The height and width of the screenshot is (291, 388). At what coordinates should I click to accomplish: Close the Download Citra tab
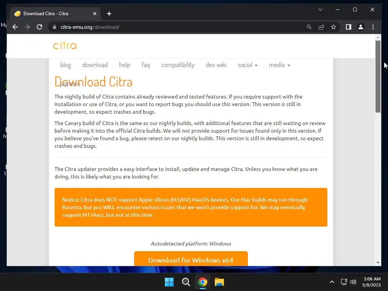coord(94,14)
